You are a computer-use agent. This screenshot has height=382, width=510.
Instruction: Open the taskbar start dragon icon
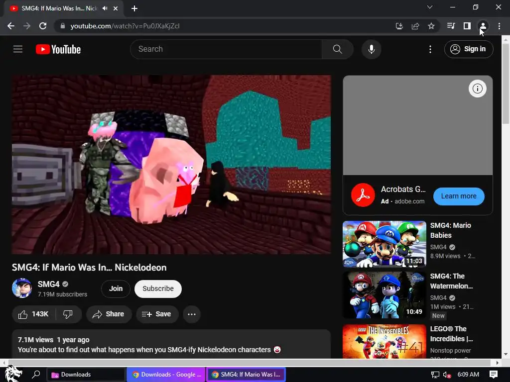pos(13,374)
